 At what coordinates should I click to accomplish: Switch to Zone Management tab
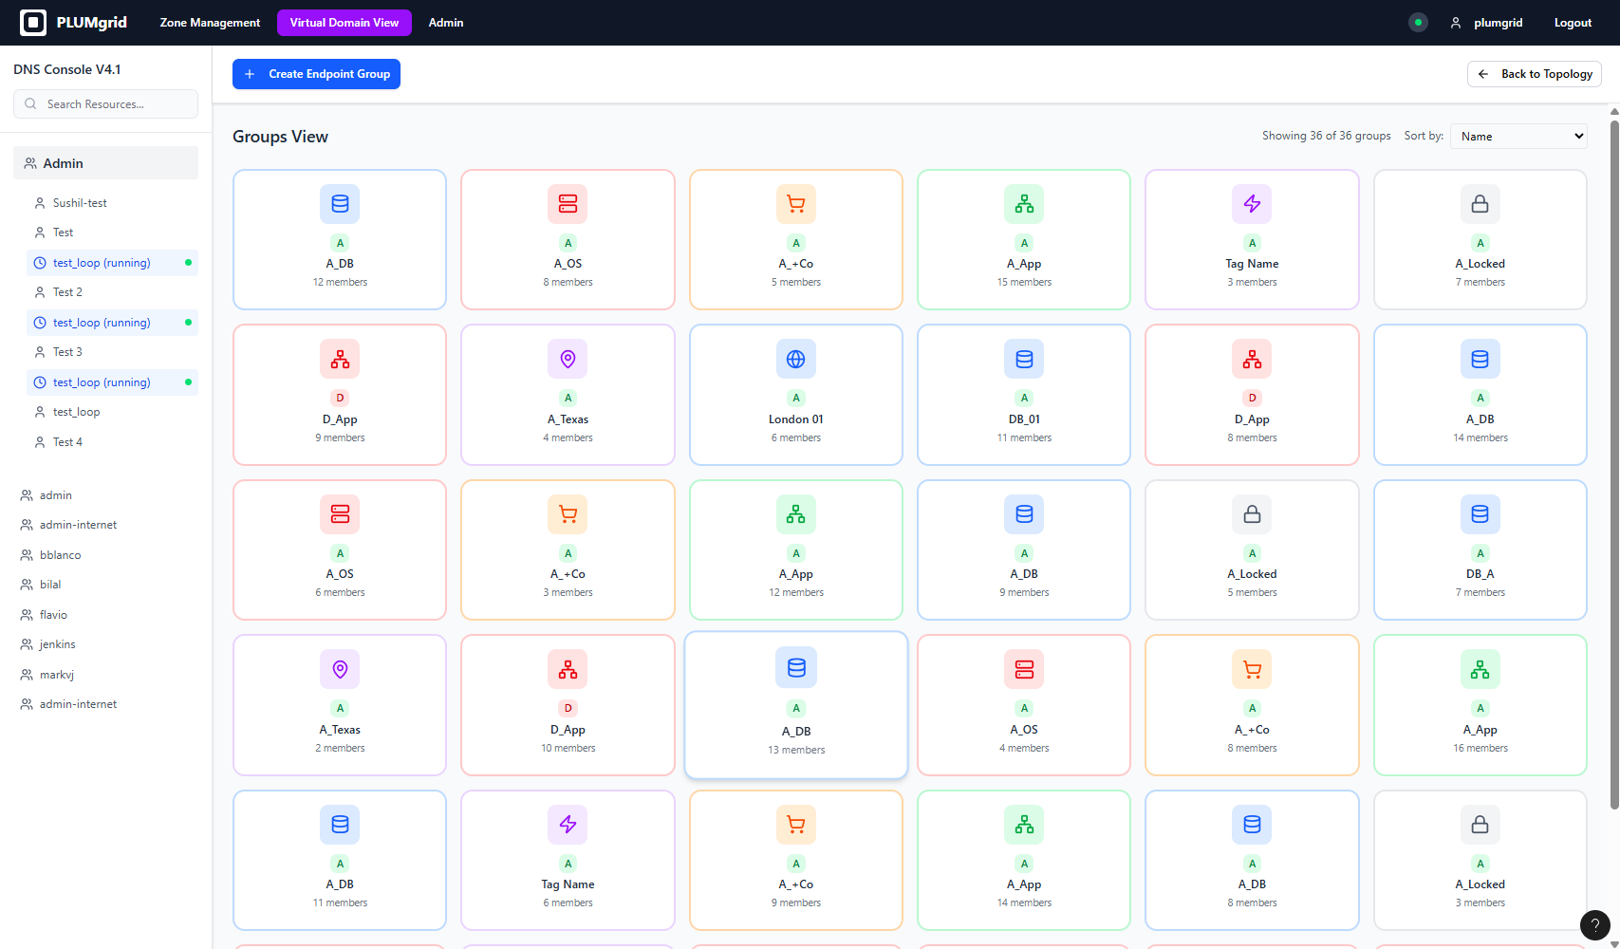[210, 23]
